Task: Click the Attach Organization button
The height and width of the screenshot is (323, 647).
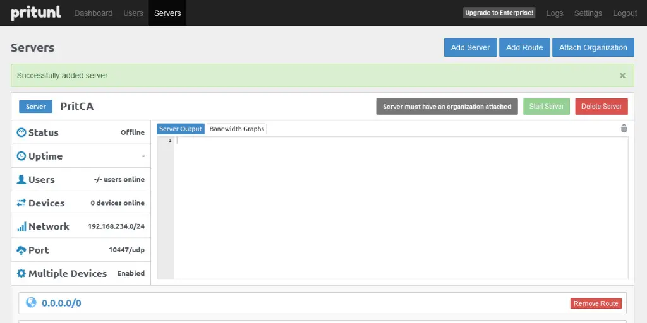Action: point(593,48)
